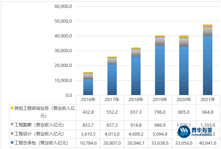Select the table cell showing 432.8

tap(88, 112)
